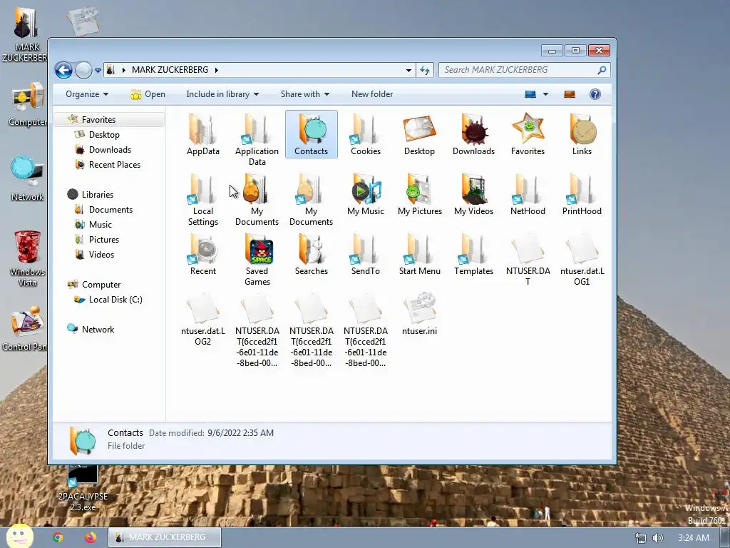Select the 2PACALYPSE 2.3.exe desktop icon
This screenshot has width=730, height=548.
point(83,488)
